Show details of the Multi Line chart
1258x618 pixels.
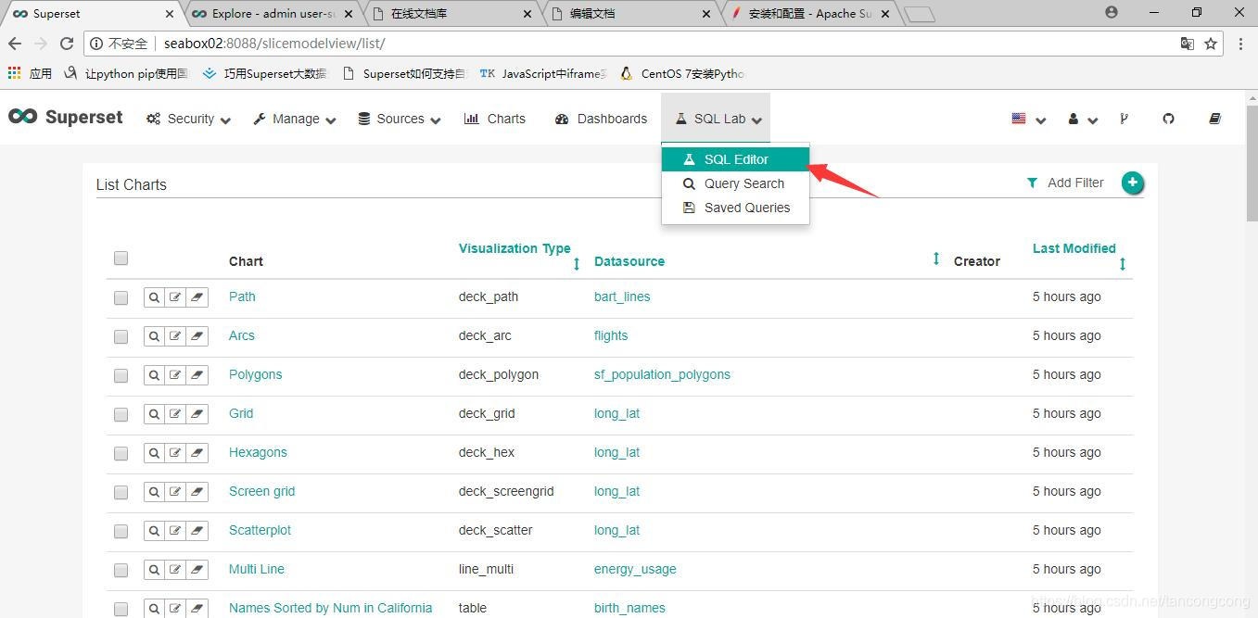point(154,570)
